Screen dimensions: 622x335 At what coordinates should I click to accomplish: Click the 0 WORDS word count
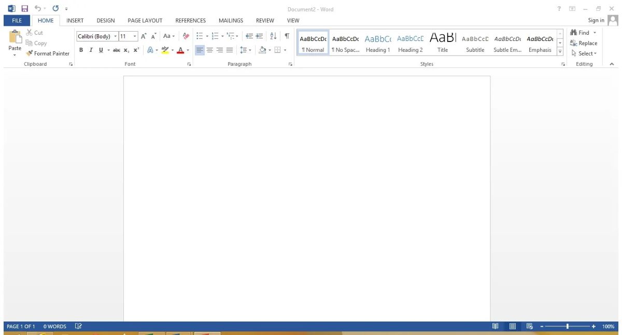(55, 327)
